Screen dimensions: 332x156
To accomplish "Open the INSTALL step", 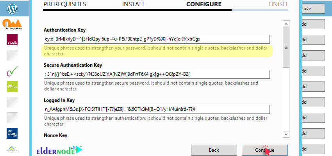I will 134,4.
